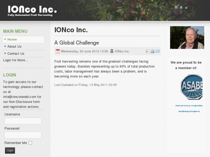Click the ASABE logo image
Image resolution: width=210 pixels, height=157 pixels.
[x=192, y=87]
